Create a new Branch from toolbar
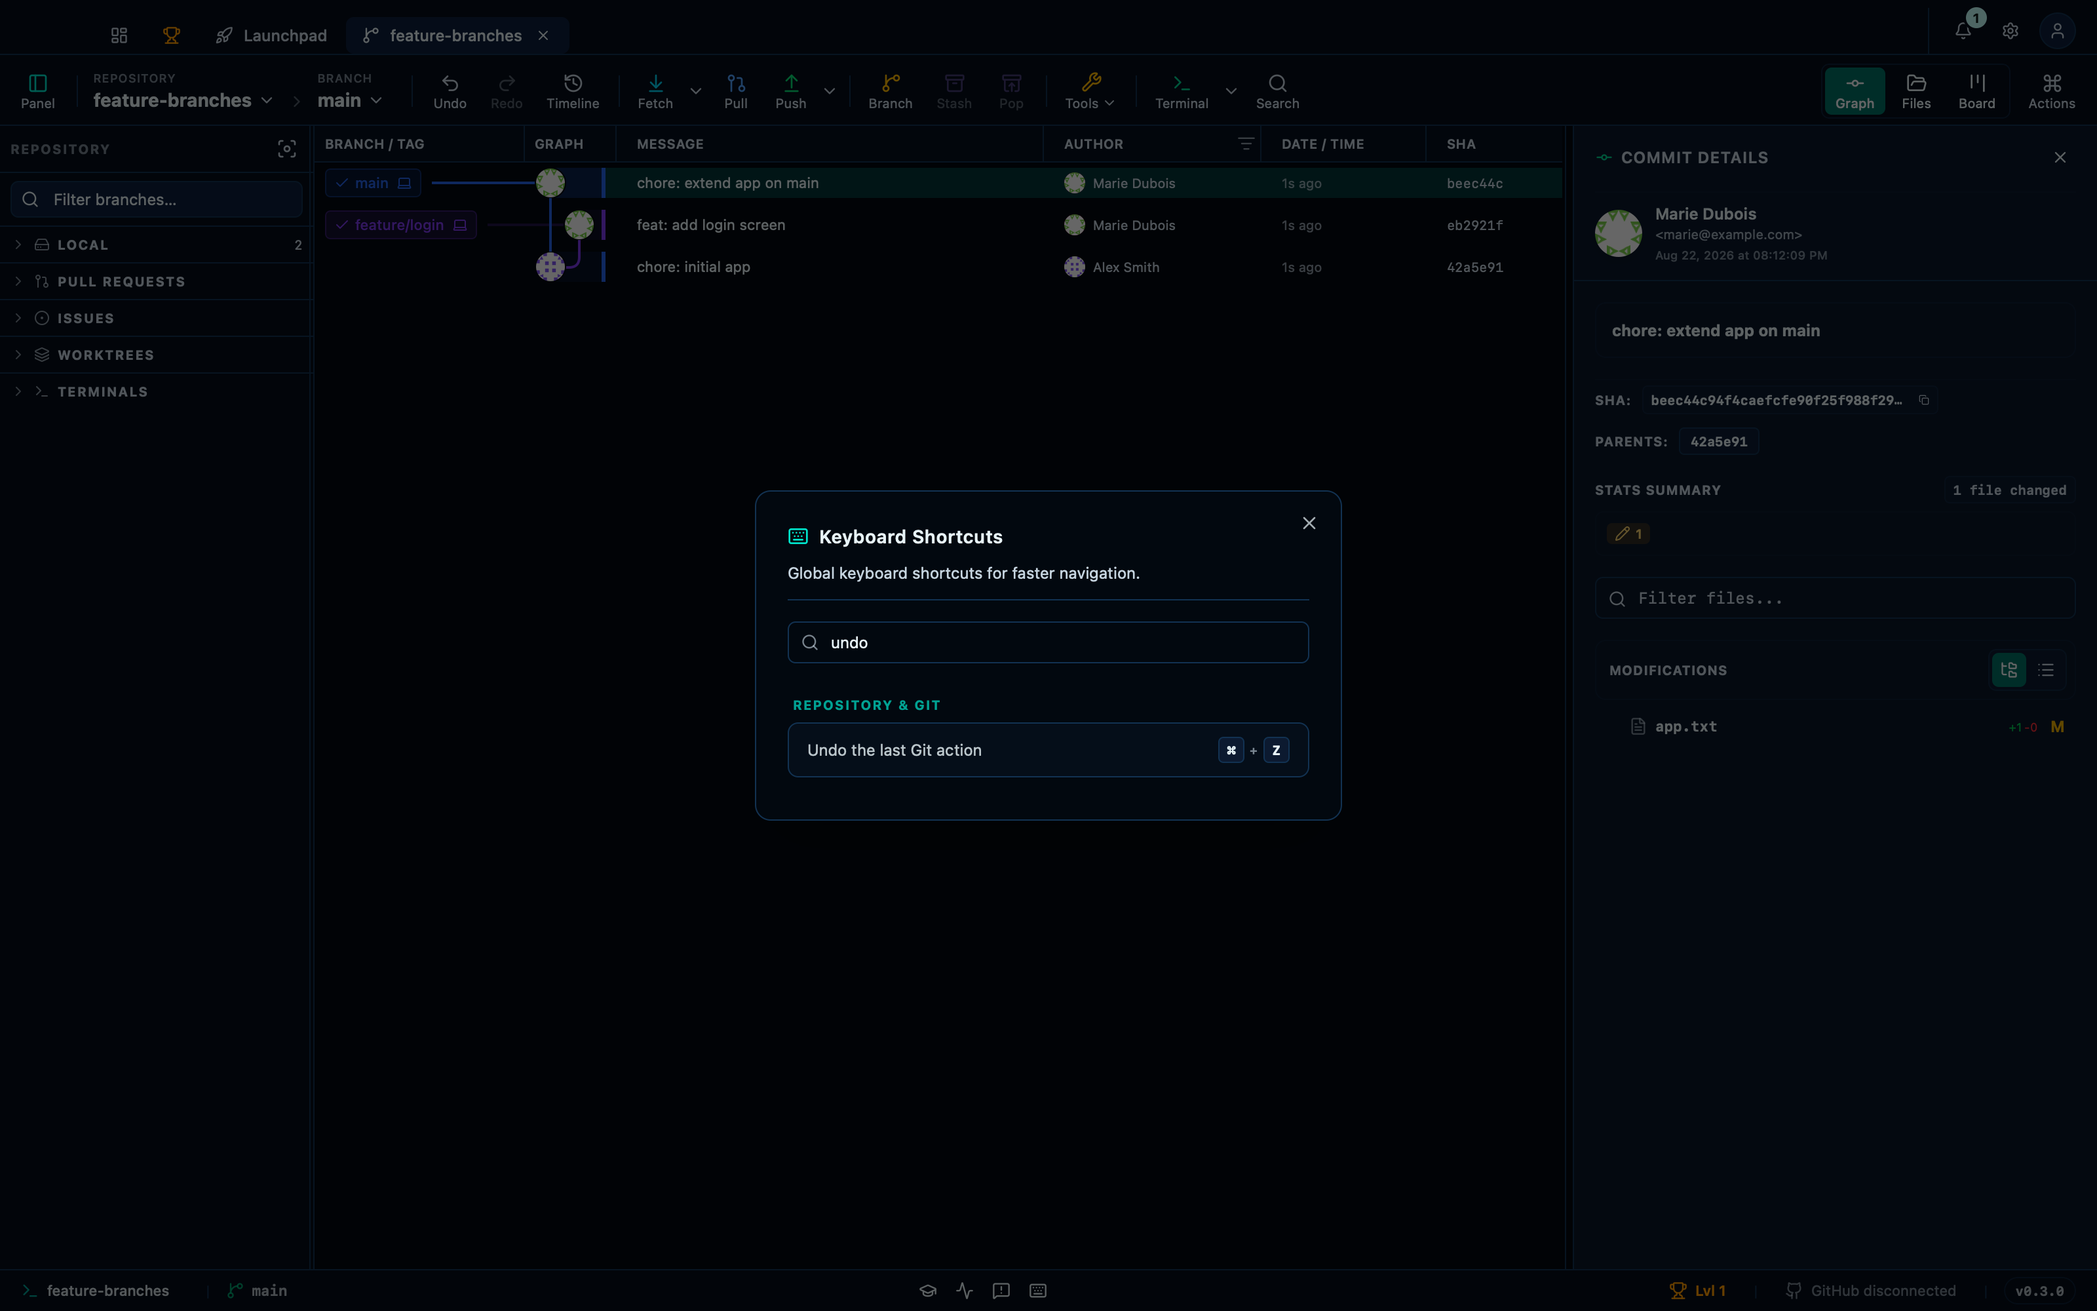Image resolution: width=2097 pixels, height=1311 pixels. pos(891,91)
